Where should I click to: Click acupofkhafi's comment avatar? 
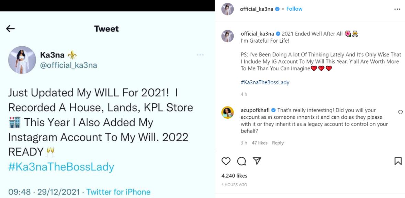click(227, 113)
